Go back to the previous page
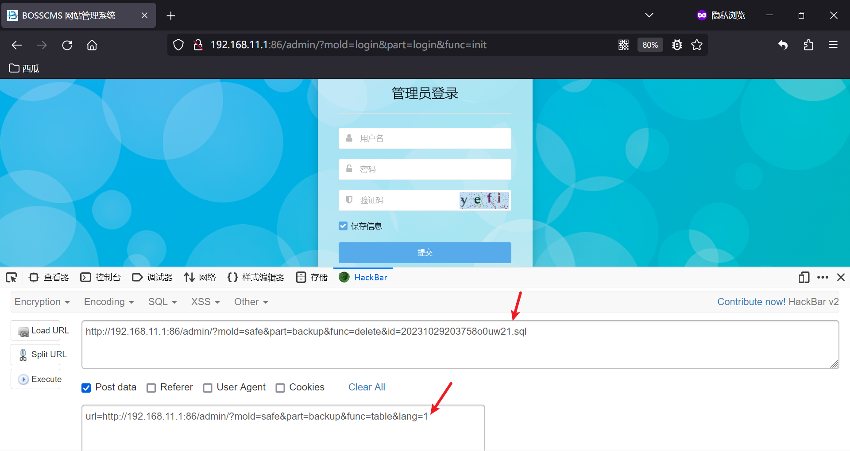Image resolution: width=850 pixels, height=451 pixels. click(x=17, y=45)
